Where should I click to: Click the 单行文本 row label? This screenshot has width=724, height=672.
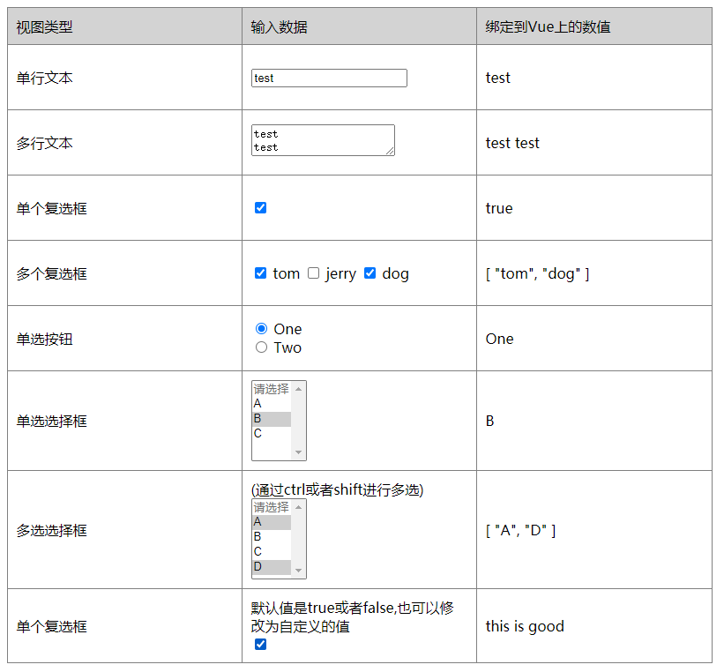pyautogui.click(x=44, y=78)
